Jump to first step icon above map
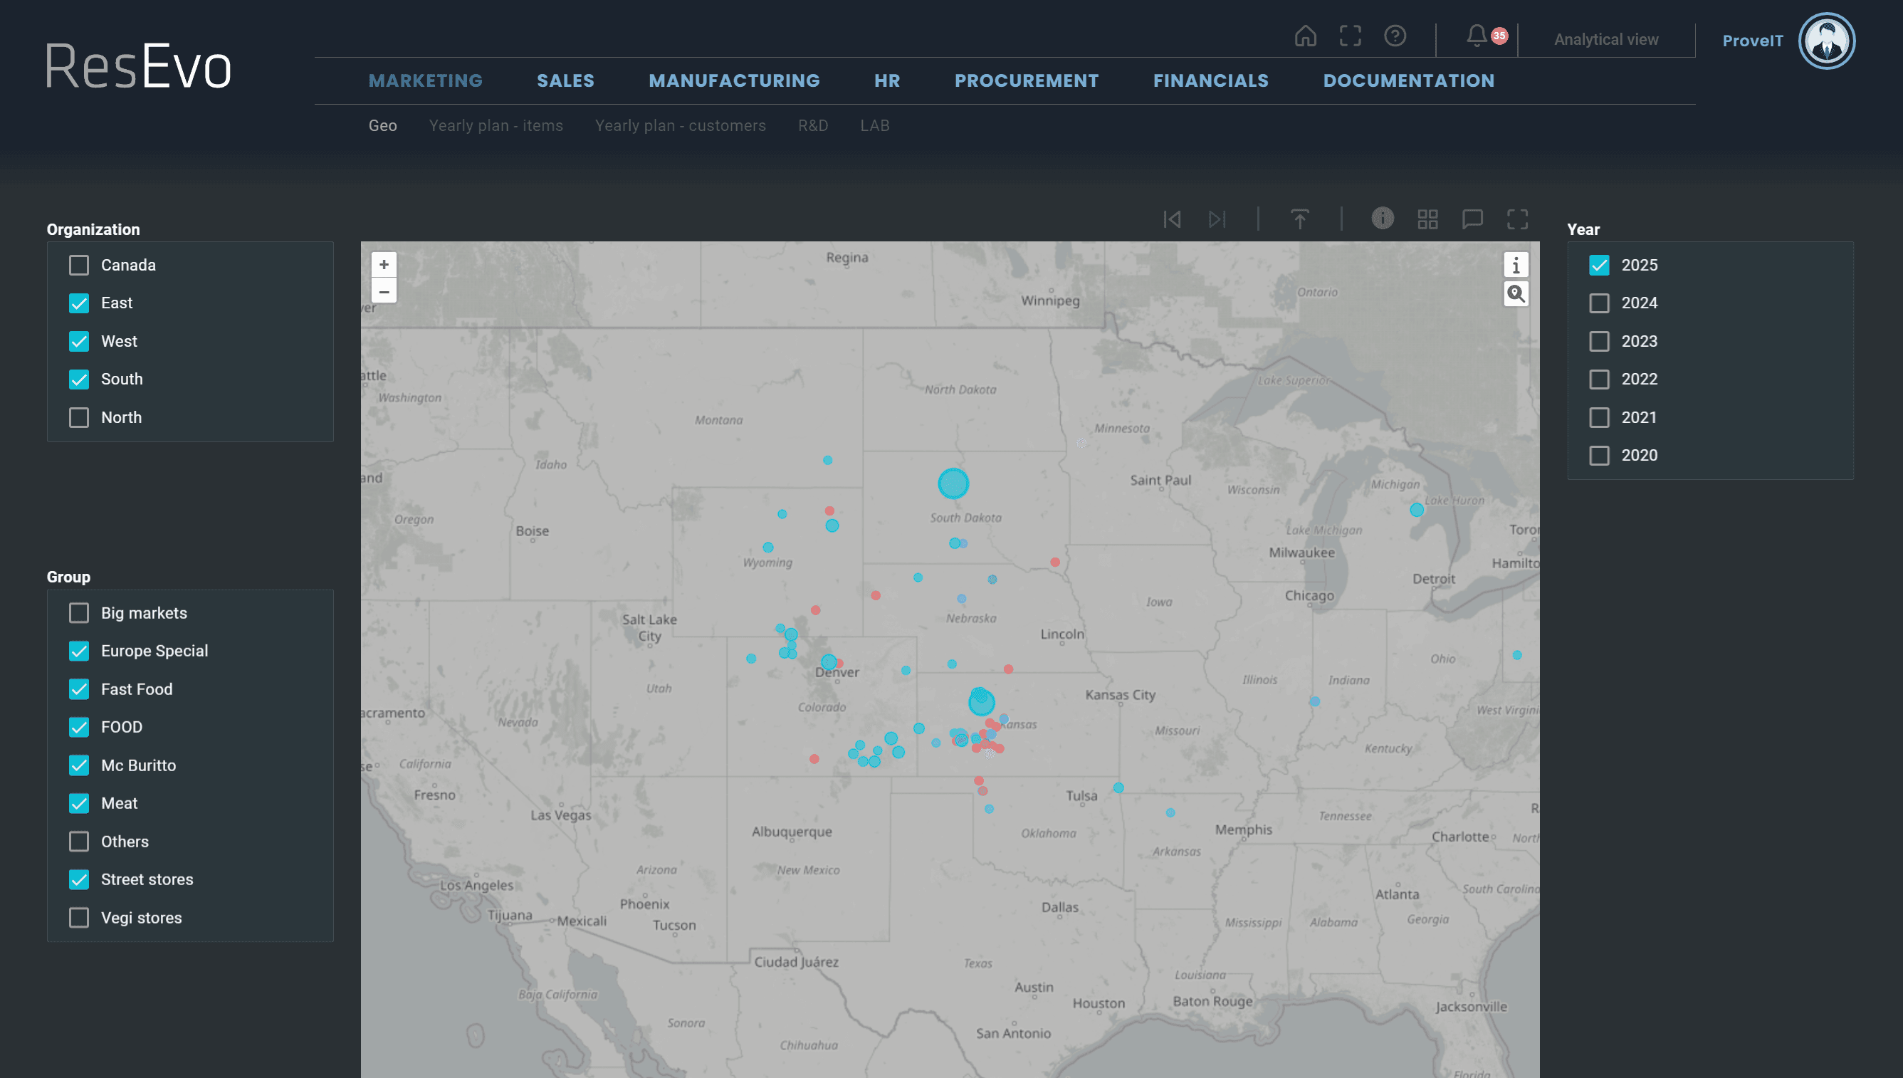 click(1172, 219)
